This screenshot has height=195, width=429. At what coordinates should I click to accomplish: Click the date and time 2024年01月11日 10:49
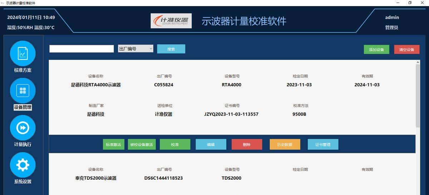[x=31, y=17]
